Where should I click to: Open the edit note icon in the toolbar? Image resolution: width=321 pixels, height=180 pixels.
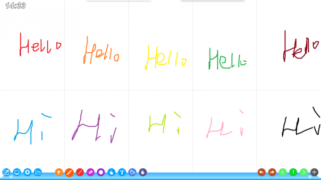point(6,172)
